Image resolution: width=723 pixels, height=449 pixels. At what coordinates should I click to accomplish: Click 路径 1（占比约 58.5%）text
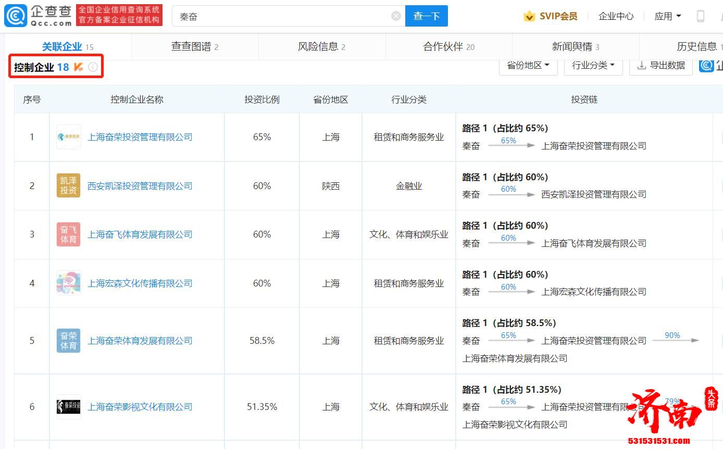509,323
